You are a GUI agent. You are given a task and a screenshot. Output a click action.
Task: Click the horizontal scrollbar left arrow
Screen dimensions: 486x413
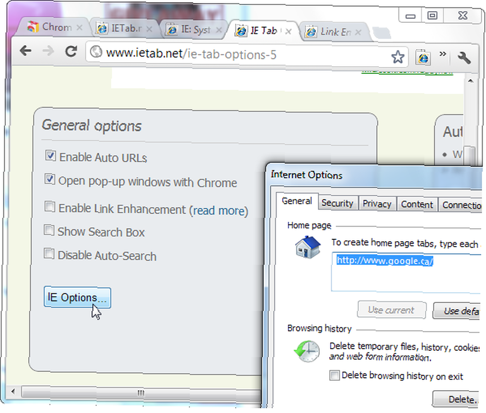(13, 392)
